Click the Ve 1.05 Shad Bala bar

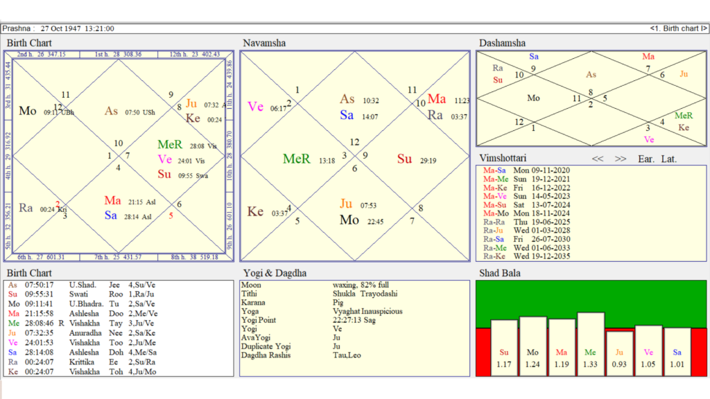point(648,351)
